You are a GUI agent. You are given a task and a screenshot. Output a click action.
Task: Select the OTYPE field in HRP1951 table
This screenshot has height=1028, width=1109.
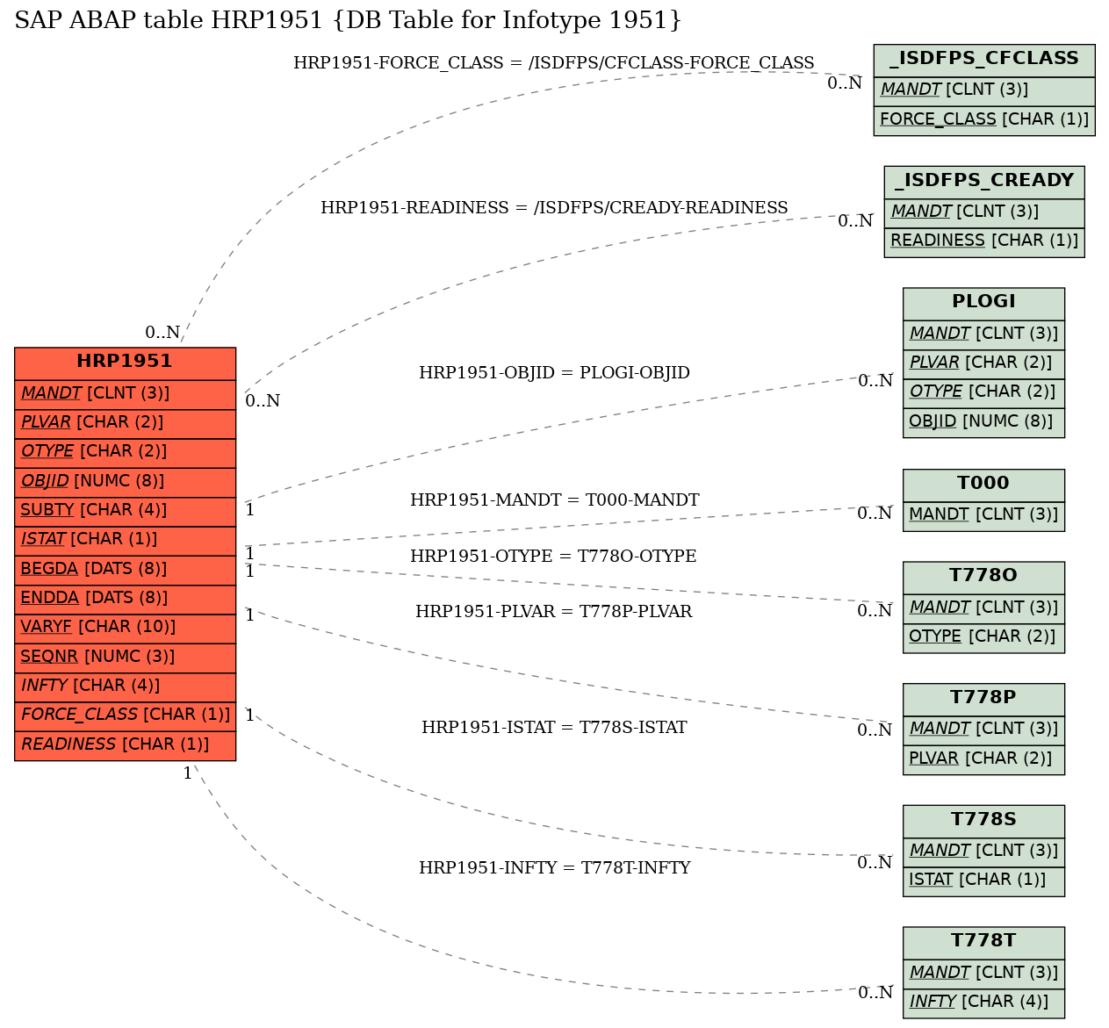coord(125,452)
